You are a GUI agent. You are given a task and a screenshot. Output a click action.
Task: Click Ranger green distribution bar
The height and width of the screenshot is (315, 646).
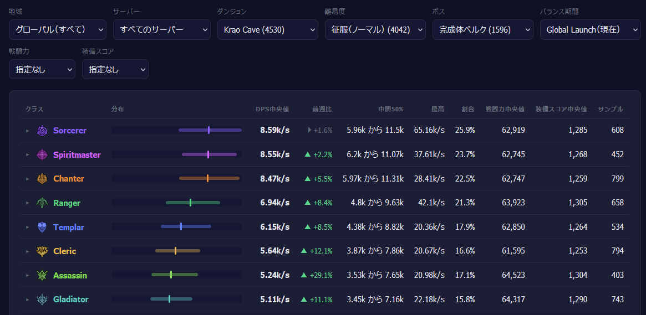point(193,203)
